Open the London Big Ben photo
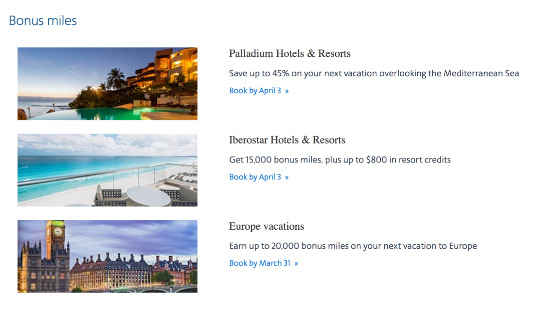This screenshot has width=535, height=310. [x=107, y=256]
